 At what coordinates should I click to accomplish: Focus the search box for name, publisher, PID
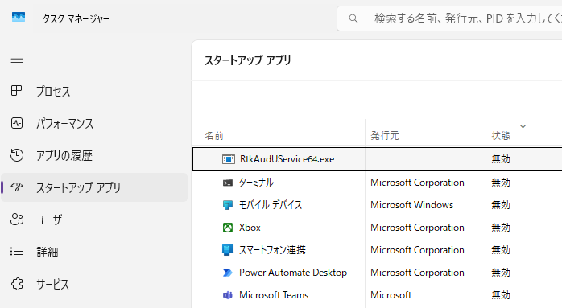449,18
